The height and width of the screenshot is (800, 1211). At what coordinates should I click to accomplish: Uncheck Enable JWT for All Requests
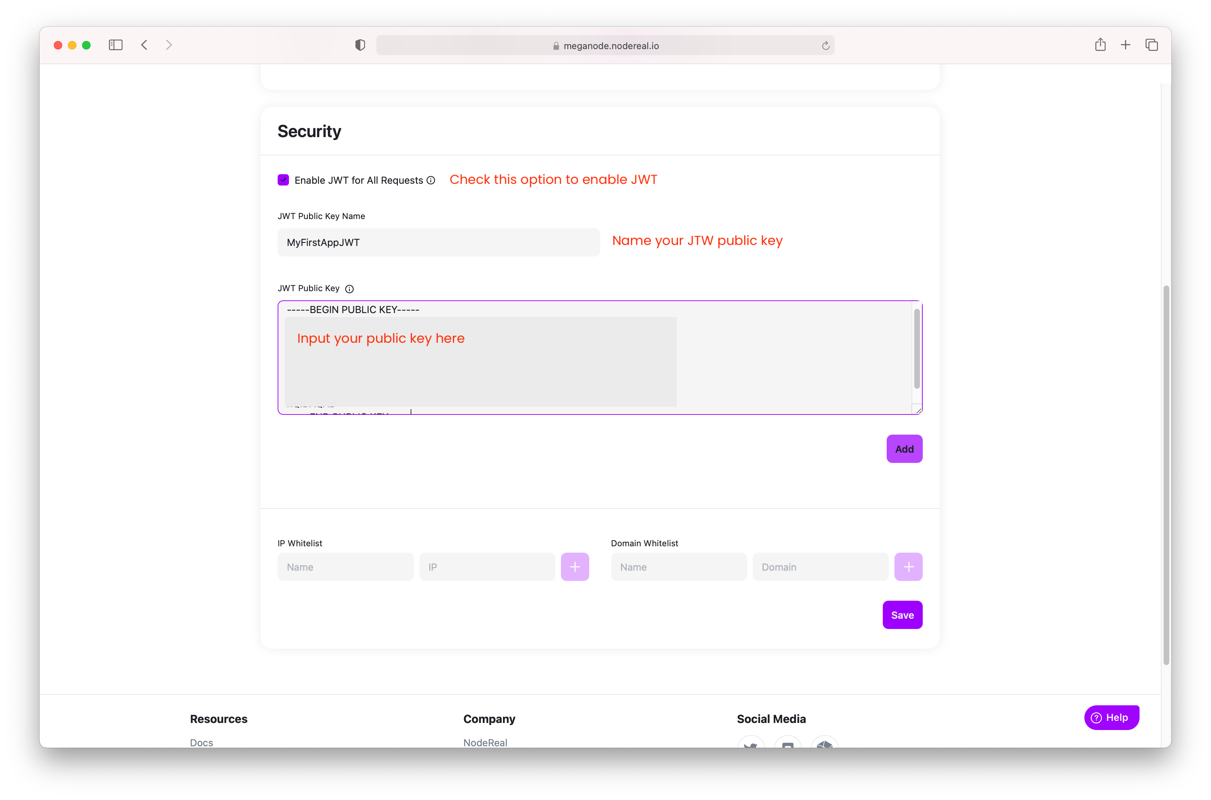click(x=283, y=180)
